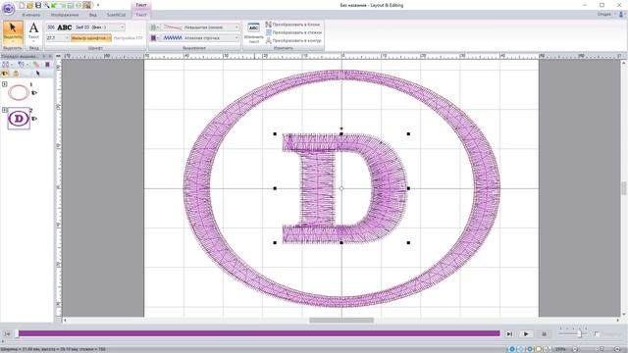Click the ruler unit button at top-left corner
This screenshot has width=628, height=353.
[58, 56]
